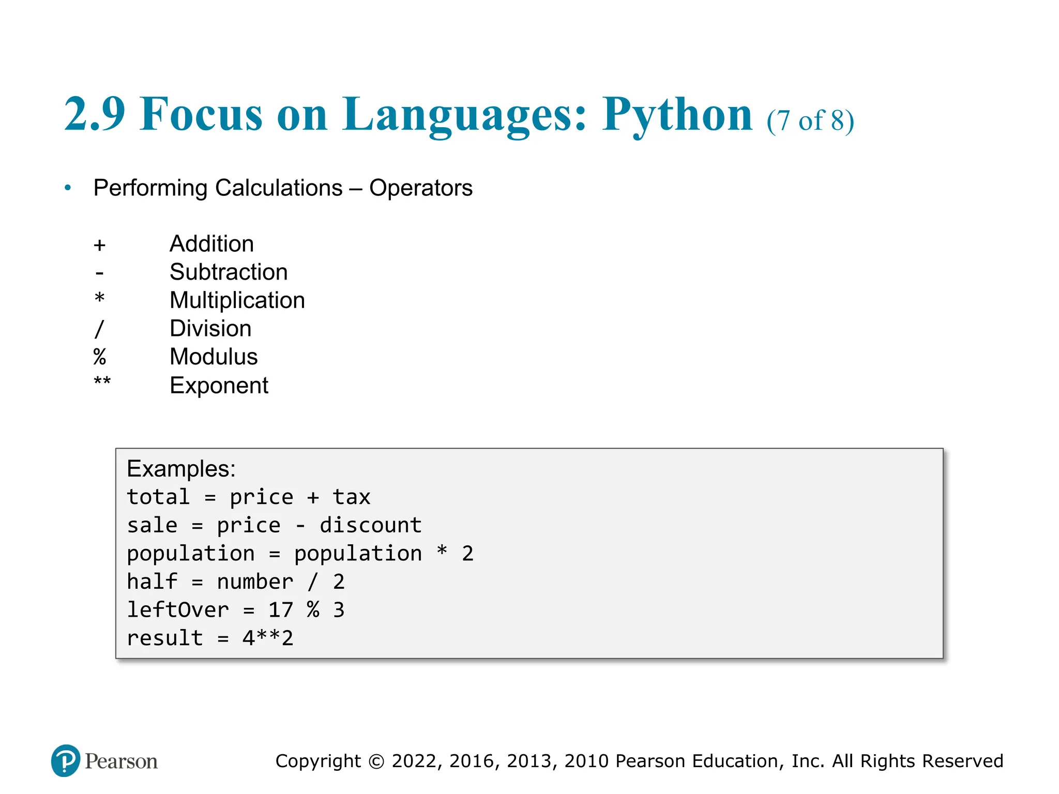Click the slide title heading
This screenshot has width=1059, height=794.
[x=408, y=115]
